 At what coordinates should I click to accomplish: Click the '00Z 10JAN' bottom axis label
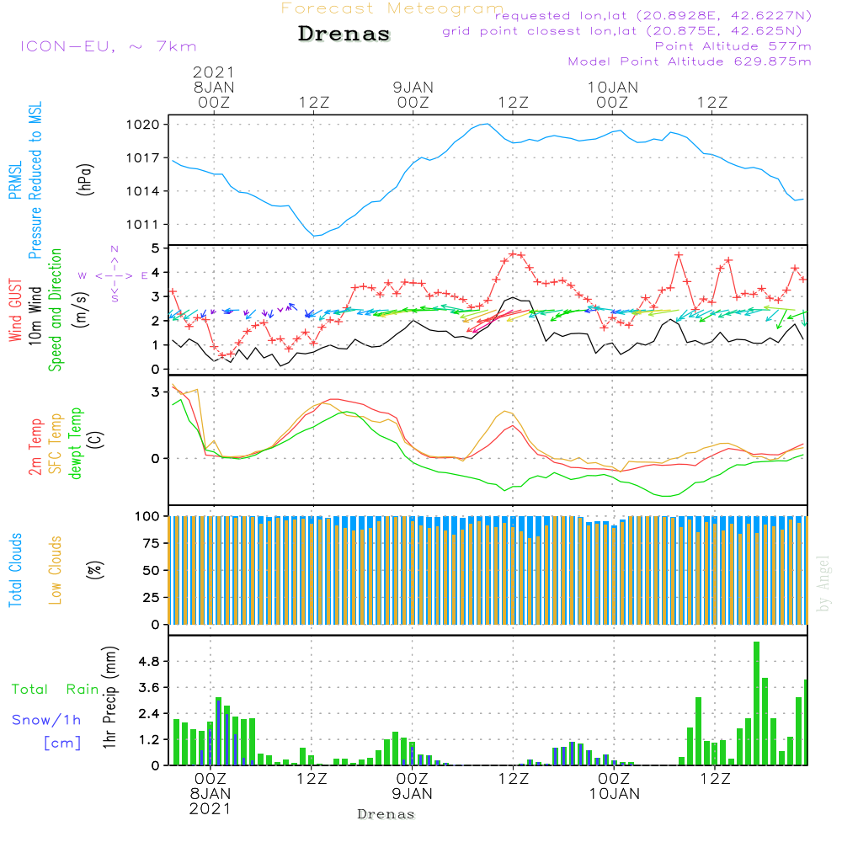(x=614, y=786)
